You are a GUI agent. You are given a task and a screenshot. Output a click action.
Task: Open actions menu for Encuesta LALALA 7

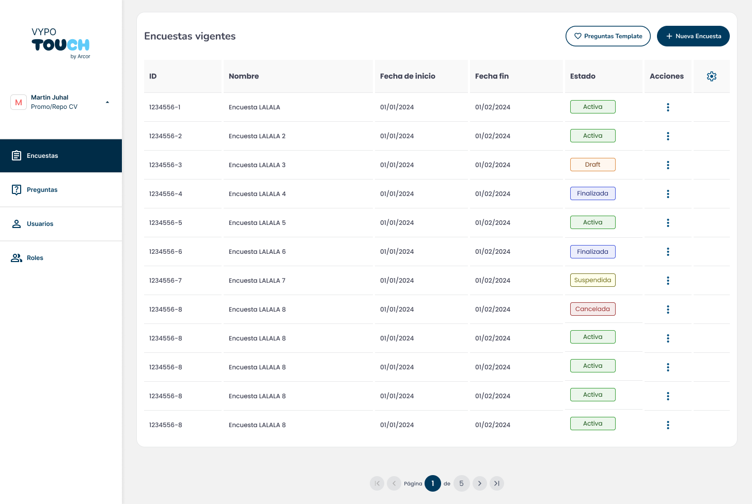668,281
